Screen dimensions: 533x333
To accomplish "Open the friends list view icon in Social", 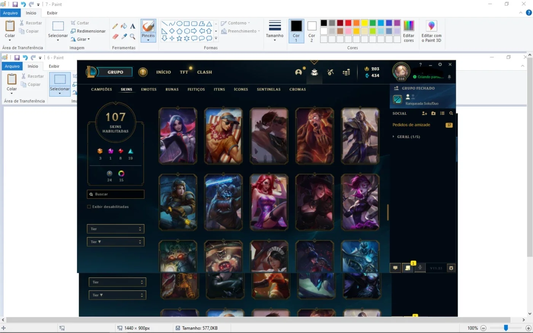I will [x=442, y=113].
